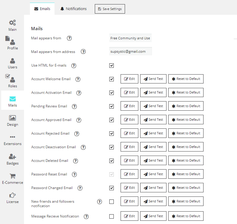
Task: Open the E-Commerce section
Action: (12, 178)
